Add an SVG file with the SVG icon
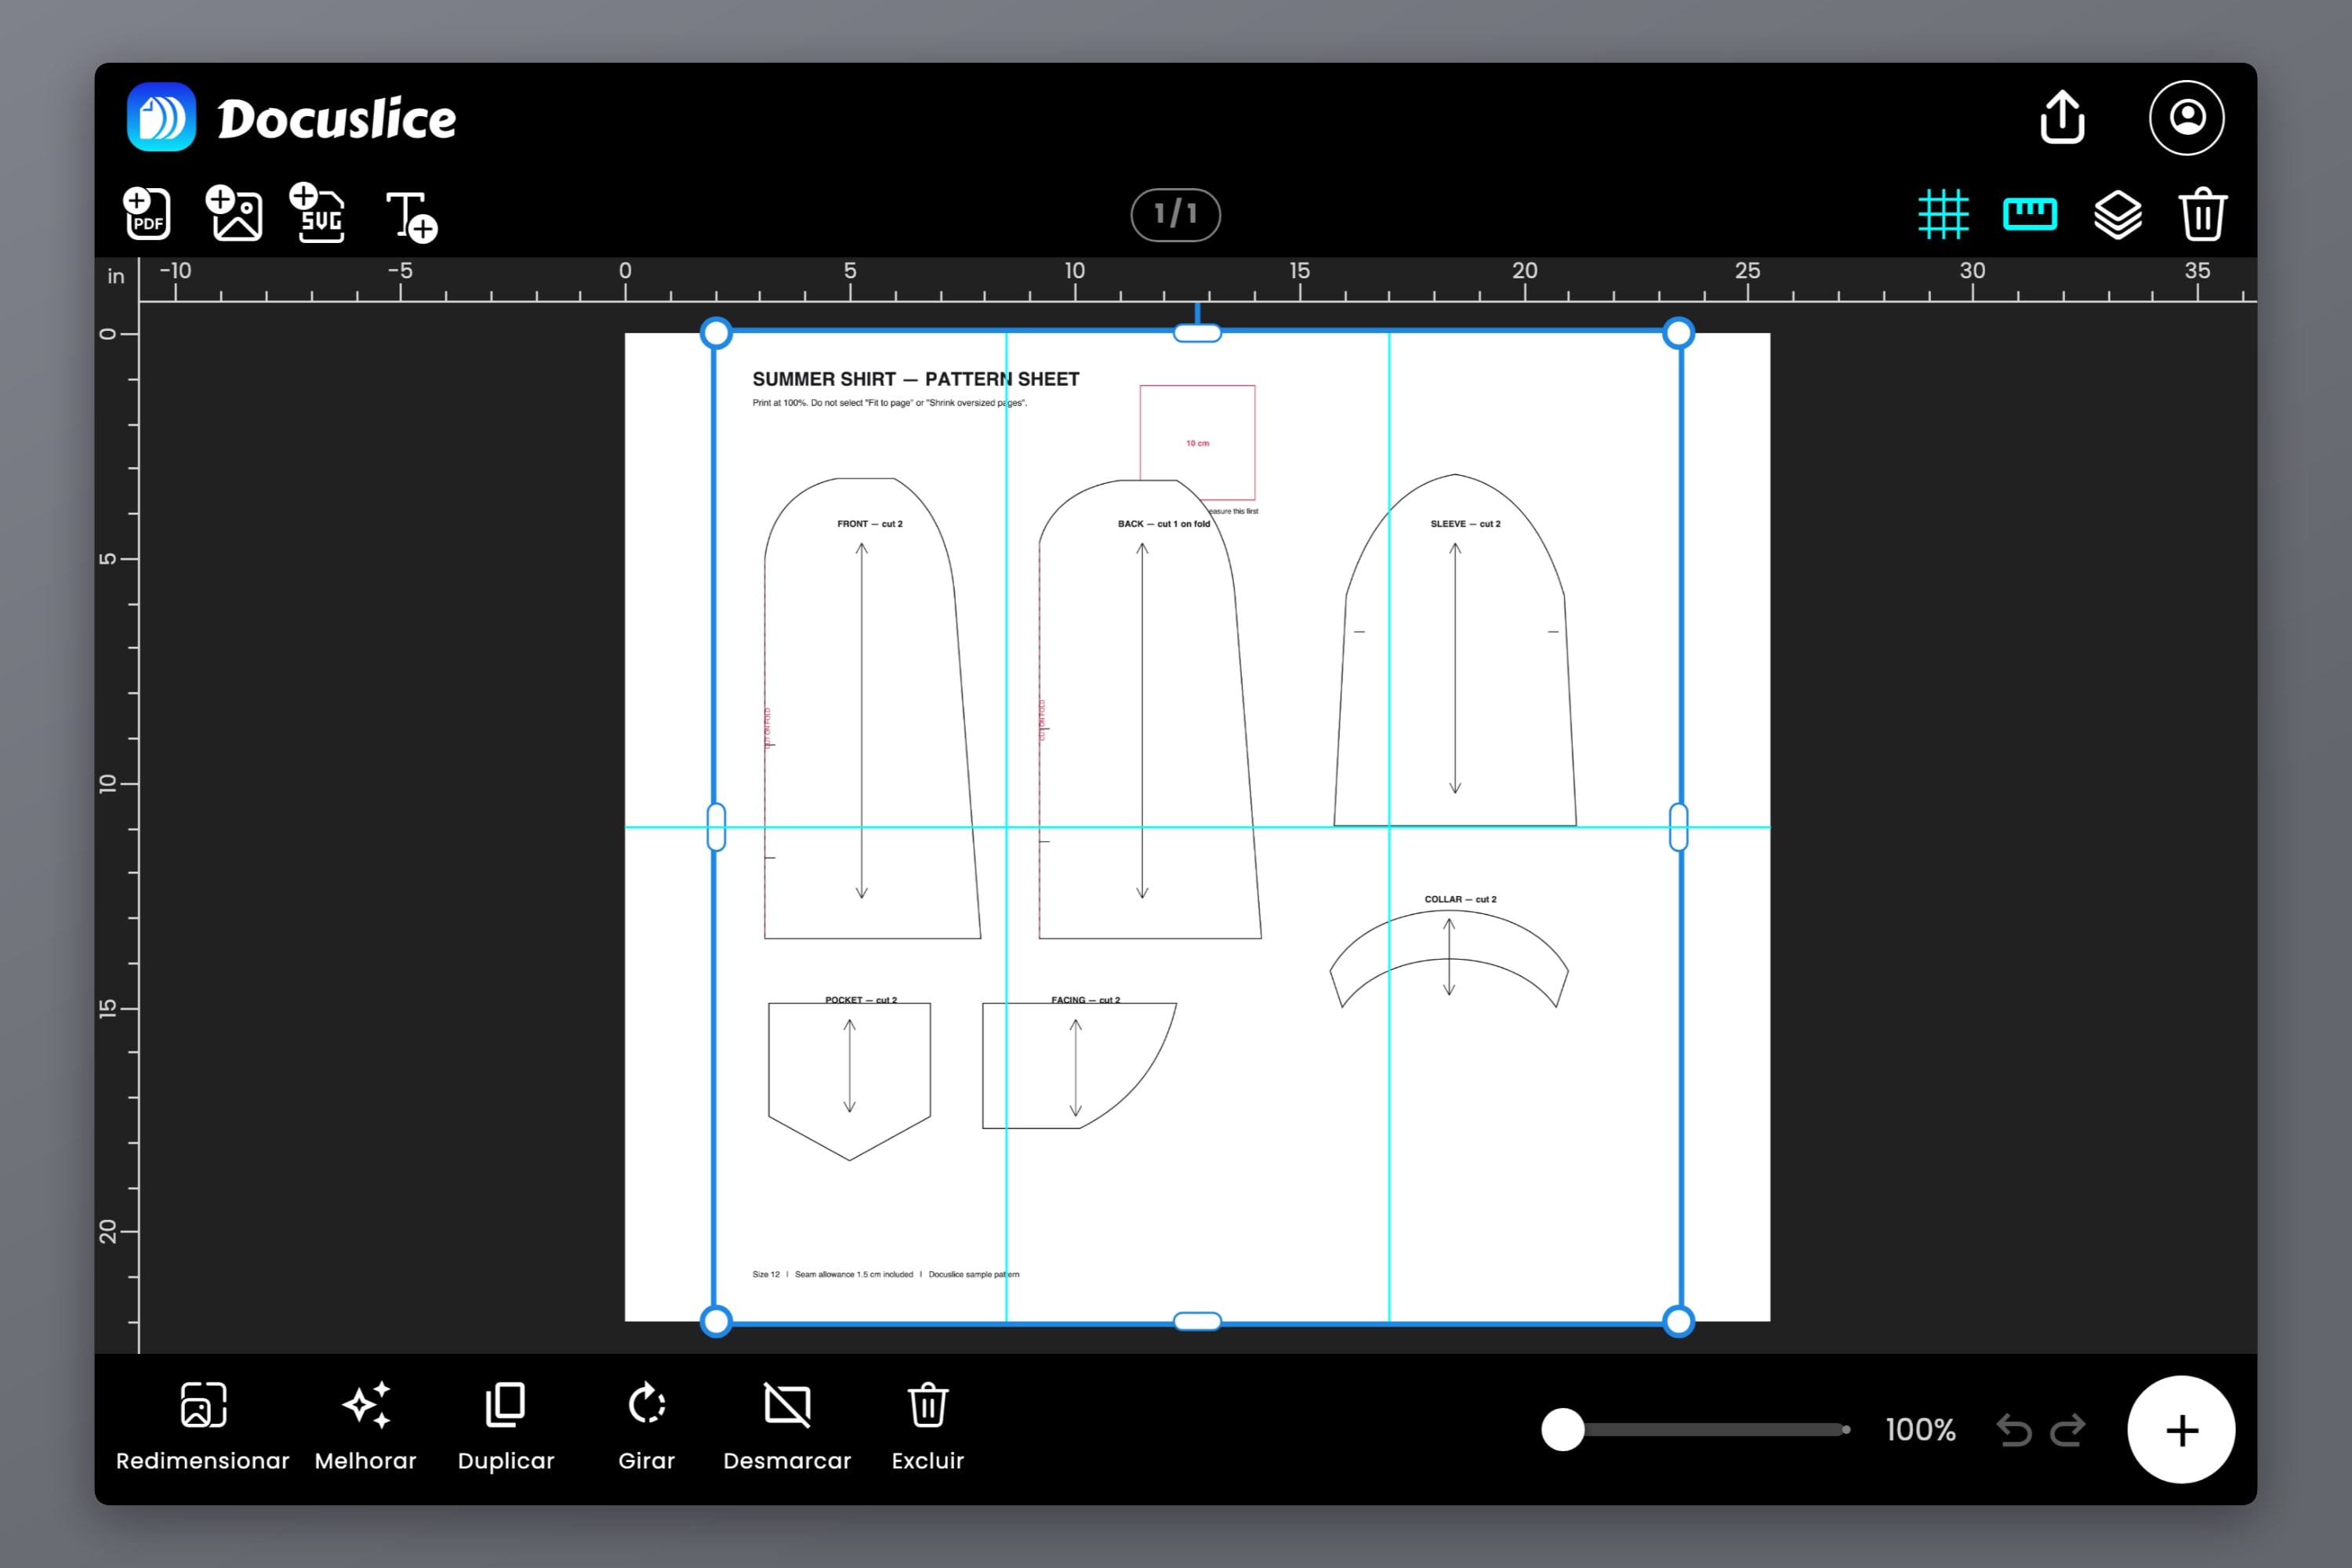This screenshot has height=1568, width=2352. pyautogui.click(x=318, y=213)
